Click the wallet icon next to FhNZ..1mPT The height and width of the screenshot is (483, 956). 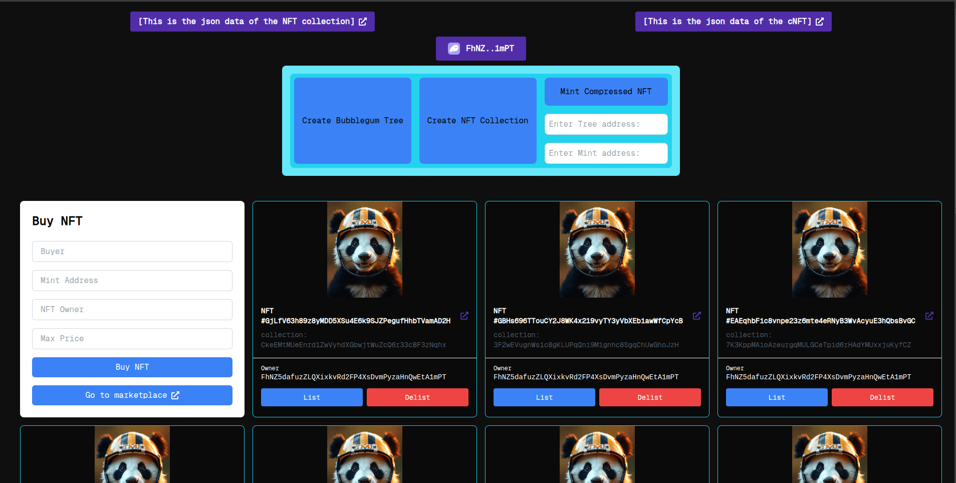pos(453,48)
